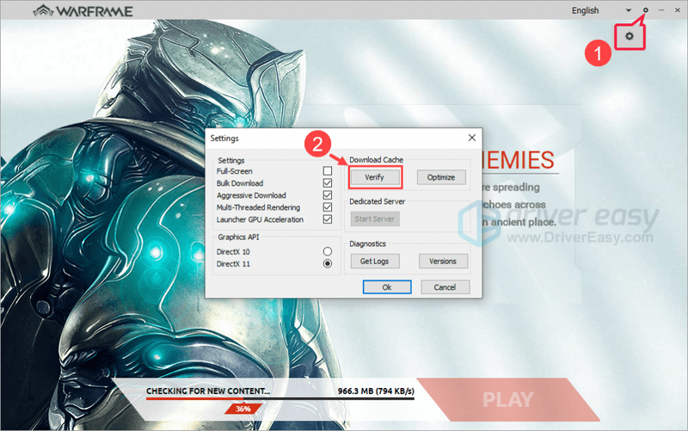Click the 'Aggressive Download' label
Screen dimensions: 688x431
(251, 195)
